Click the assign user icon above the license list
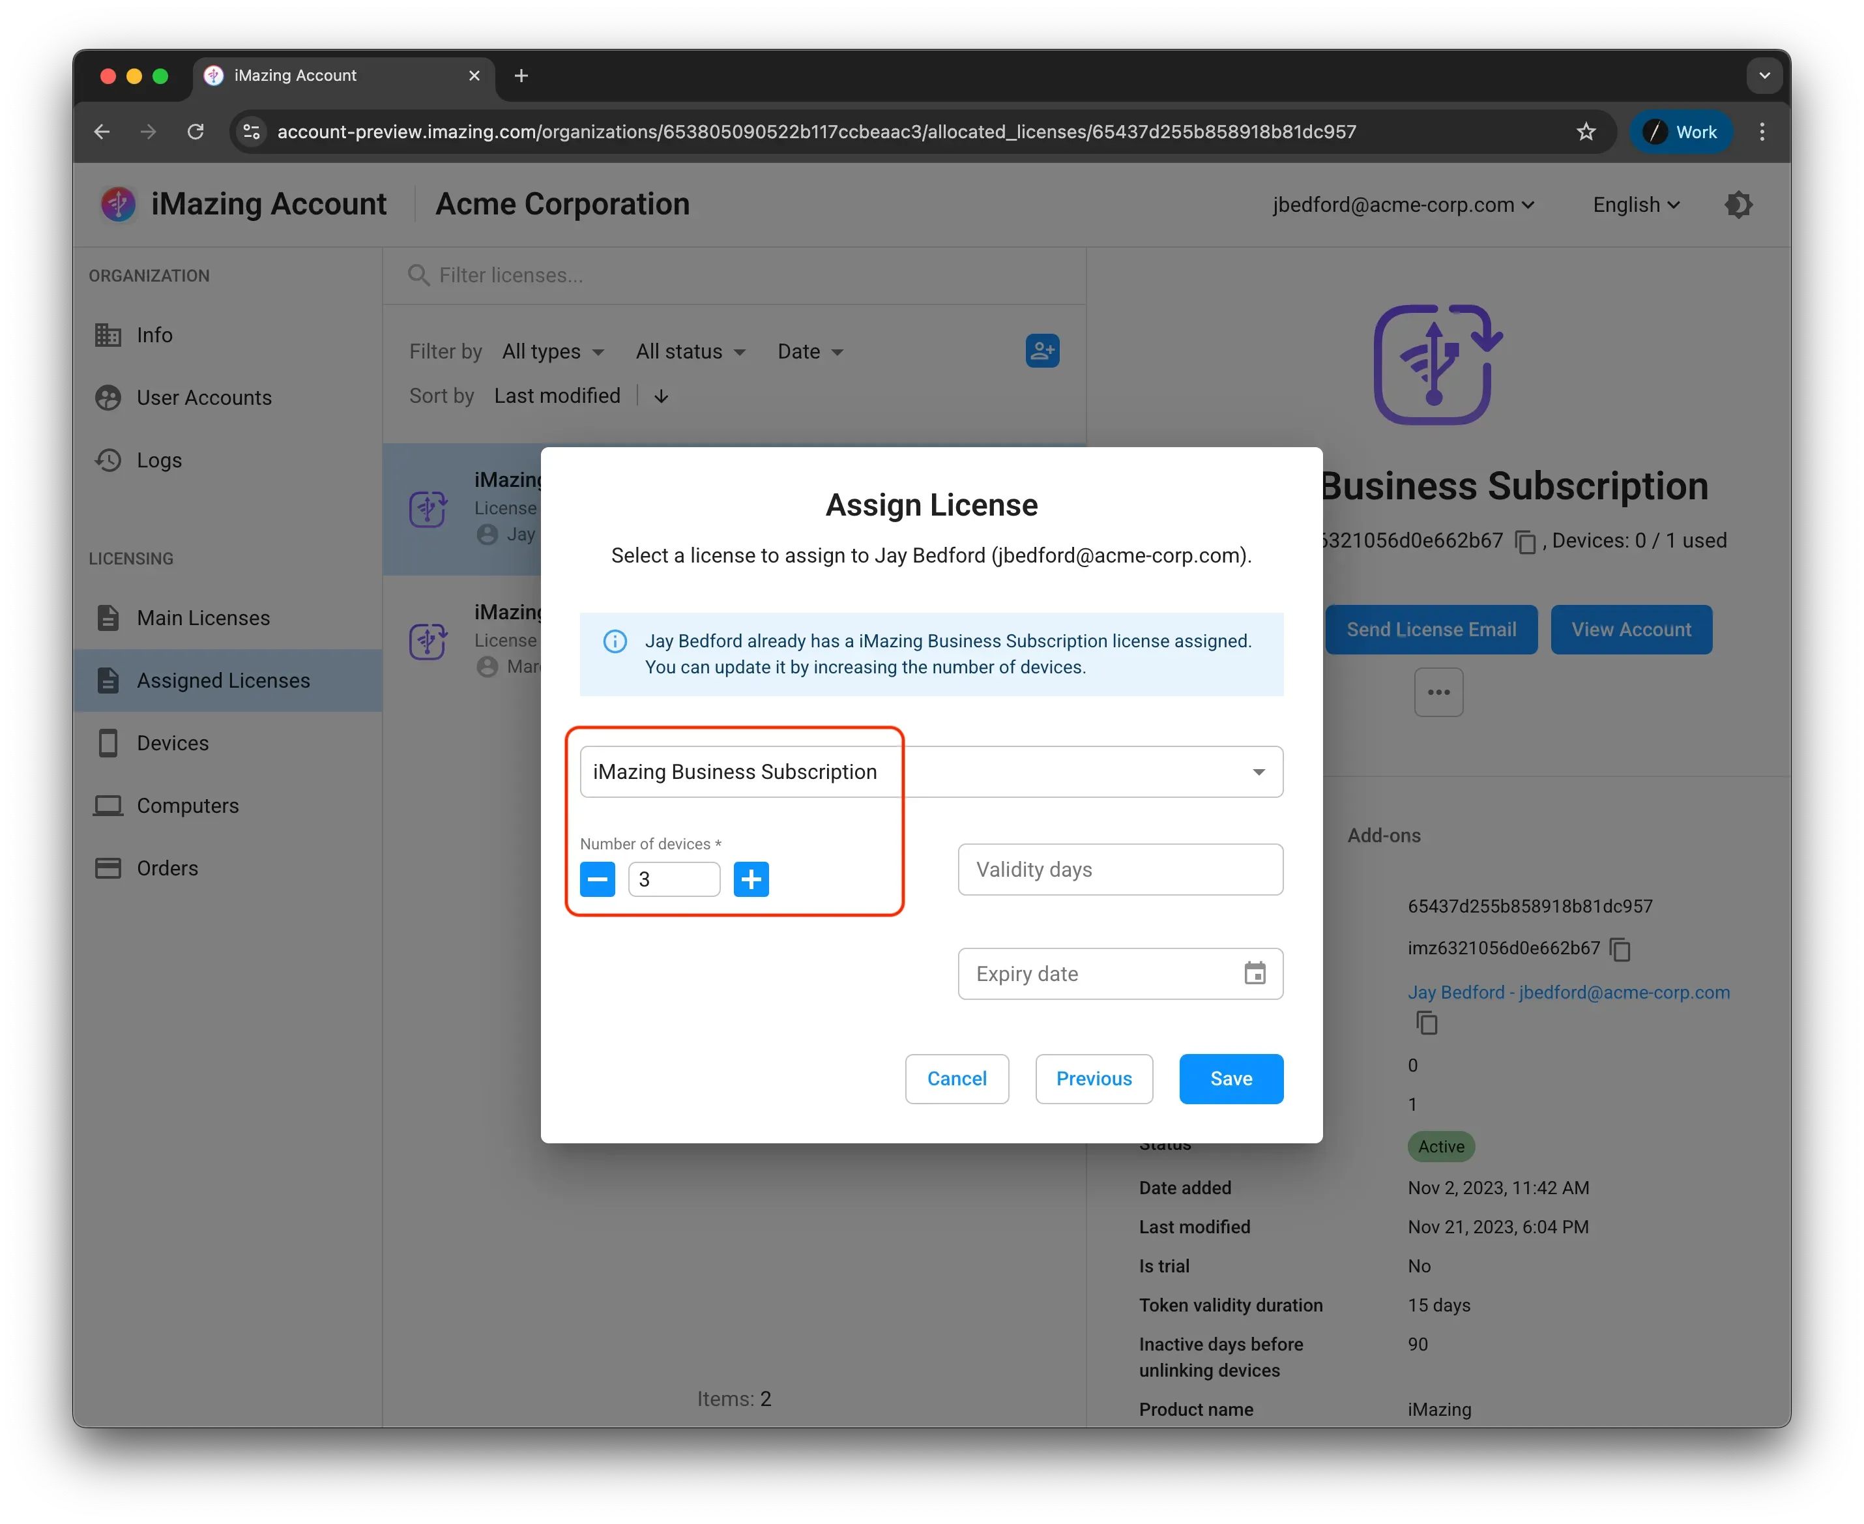The height and width of the screenshot is (1524, 1864). click(1043, 350)
